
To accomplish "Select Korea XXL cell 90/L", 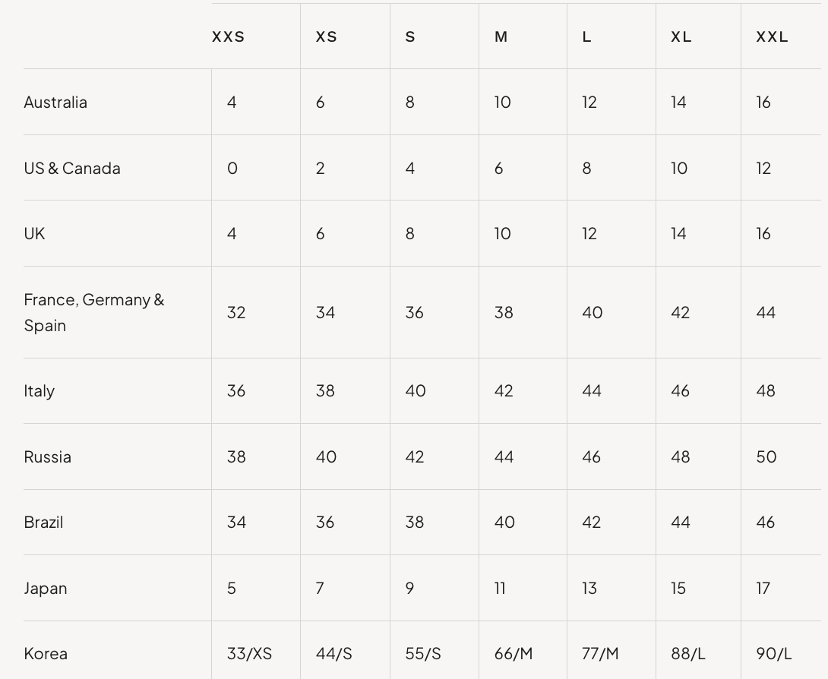I will click(x=773, y=654).
